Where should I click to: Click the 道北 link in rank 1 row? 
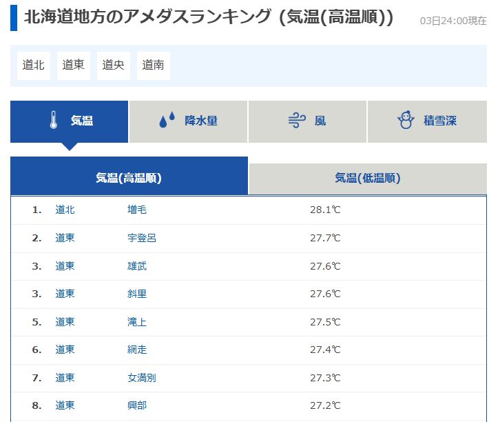coord(65,210)
